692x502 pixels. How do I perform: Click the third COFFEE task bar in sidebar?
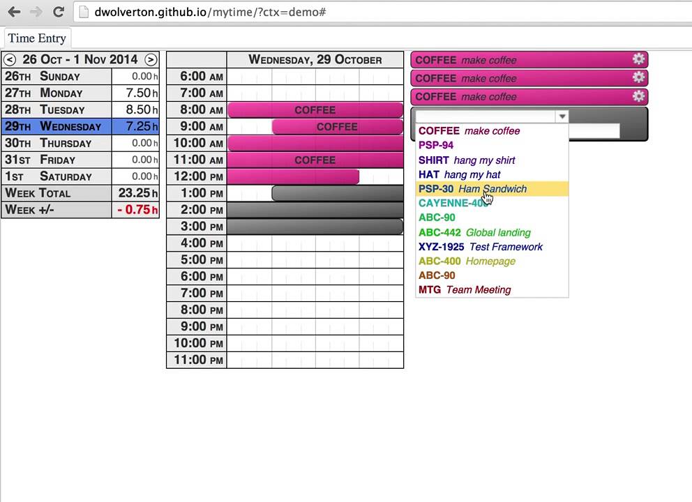click(529, 97)
